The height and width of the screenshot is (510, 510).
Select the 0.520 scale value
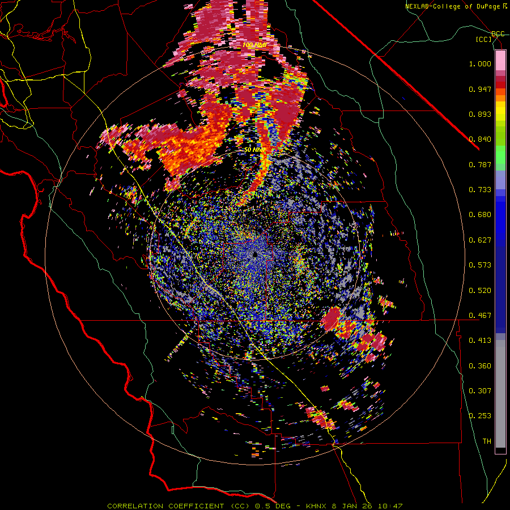point(480,291)
